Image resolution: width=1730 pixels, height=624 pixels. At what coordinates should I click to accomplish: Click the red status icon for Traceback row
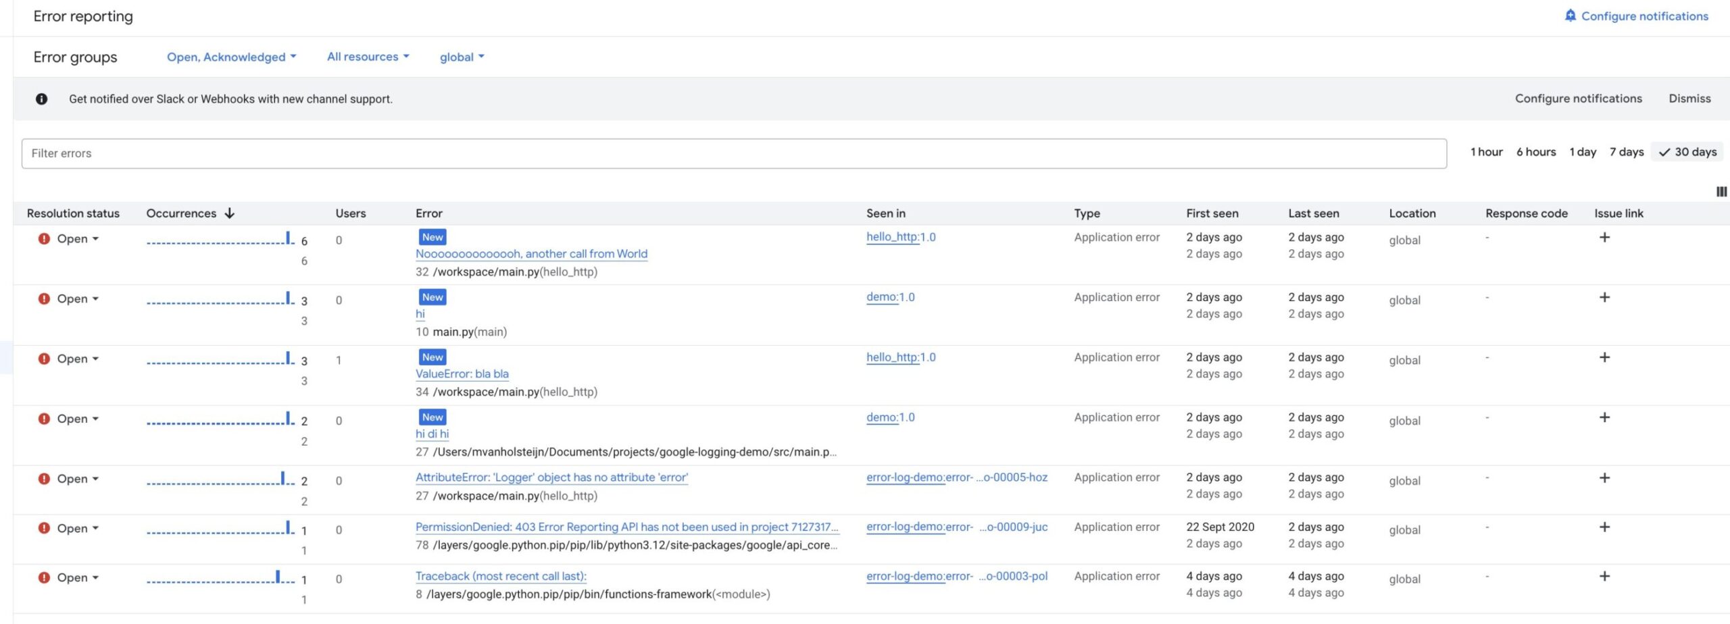44,577
